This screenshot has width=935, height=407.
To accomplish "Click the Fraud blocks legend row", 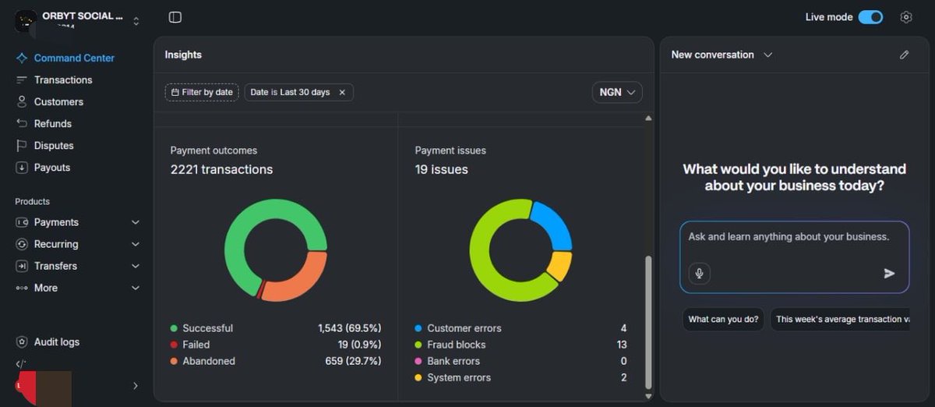I will [520, 345].
